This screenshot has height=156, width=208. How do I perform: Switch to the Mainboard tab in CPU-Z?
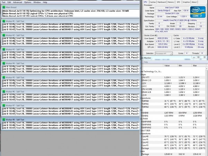point(162,2)
